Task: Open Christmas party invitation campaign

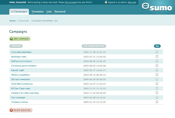Action: [24, 66]
